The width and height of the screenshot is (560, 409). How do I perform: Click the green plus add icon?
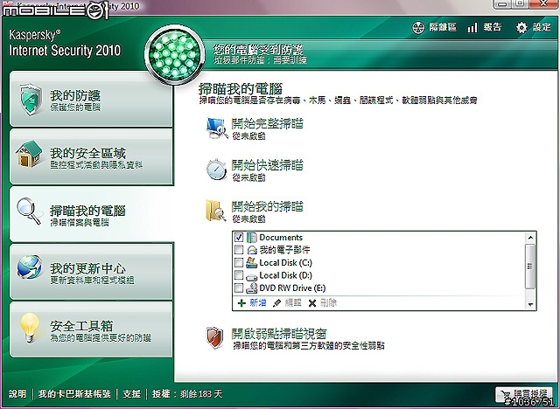point(241,303)
